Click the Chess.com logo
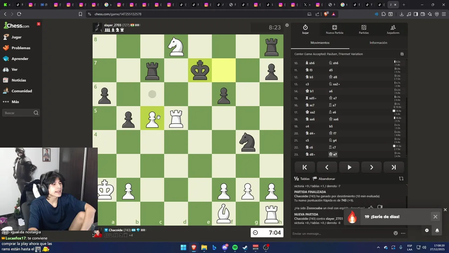449x253 pixels. pyautogui.click(x=16, y=26)
